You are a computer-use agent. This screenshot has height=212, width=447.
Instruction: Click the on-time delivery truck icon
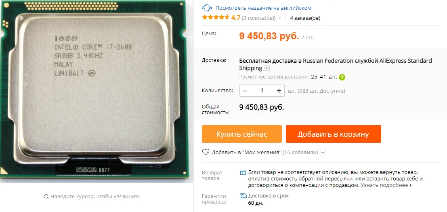pyautogui.click(x=243, y=196)
